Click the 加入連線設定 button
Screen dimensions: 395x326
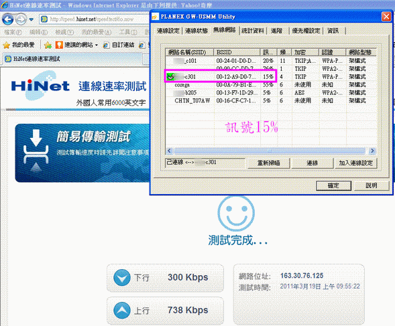pos(355,163)
